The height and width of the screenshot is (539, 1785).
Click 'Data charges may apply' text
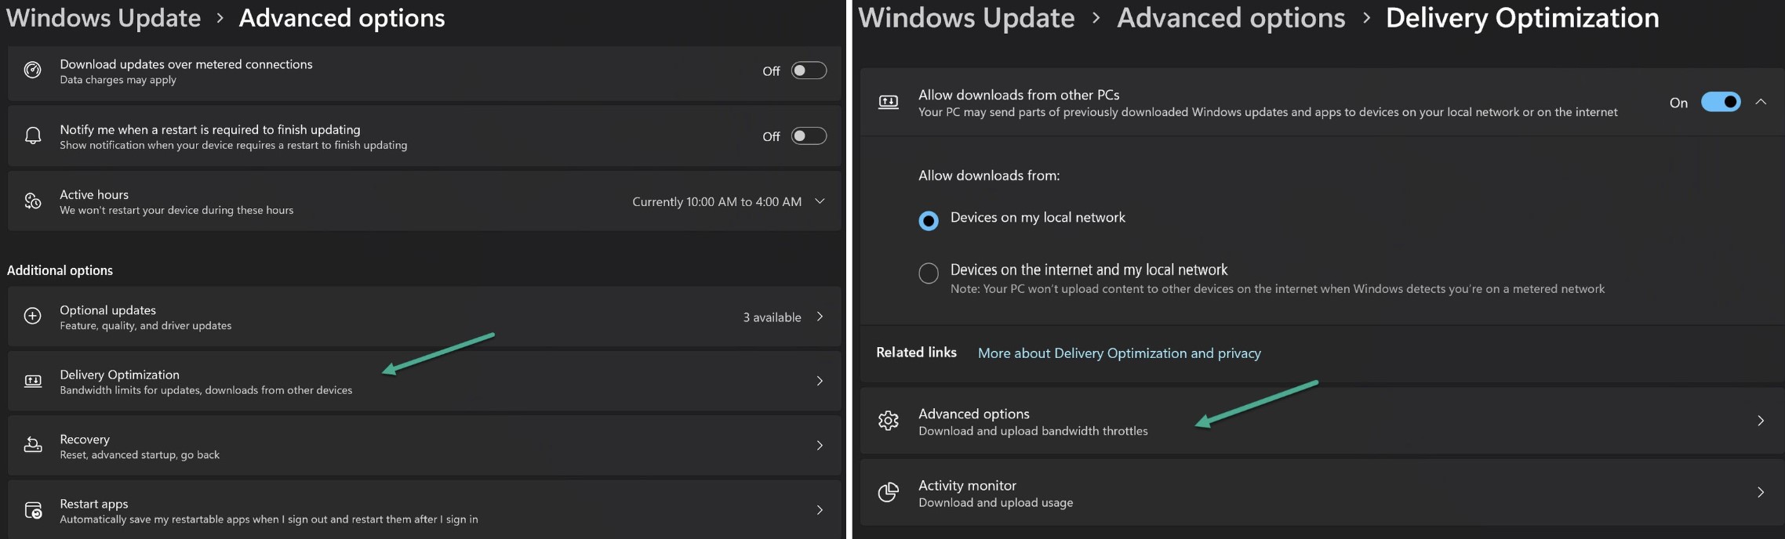(118, 80)
